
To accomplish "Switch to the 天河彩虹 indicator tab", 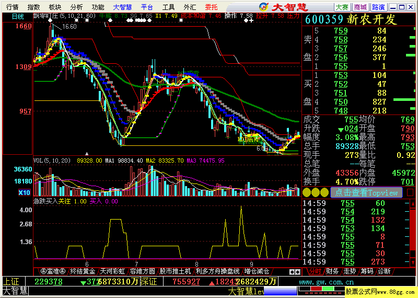I will (x=112, y=271).
